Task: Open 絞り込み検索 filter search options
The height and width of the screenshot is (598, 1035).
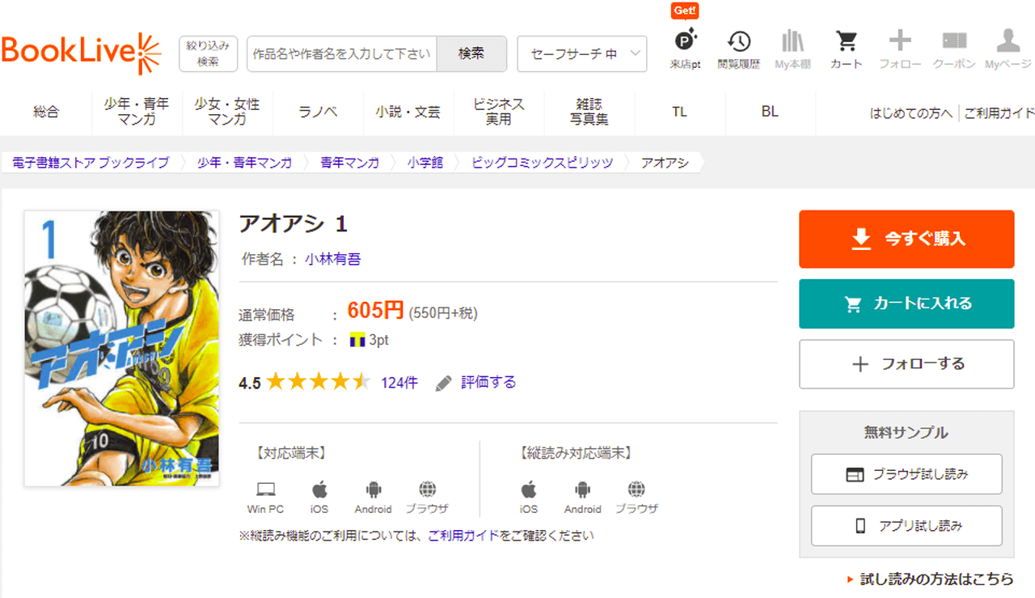Action: click(x=208, y=53)
